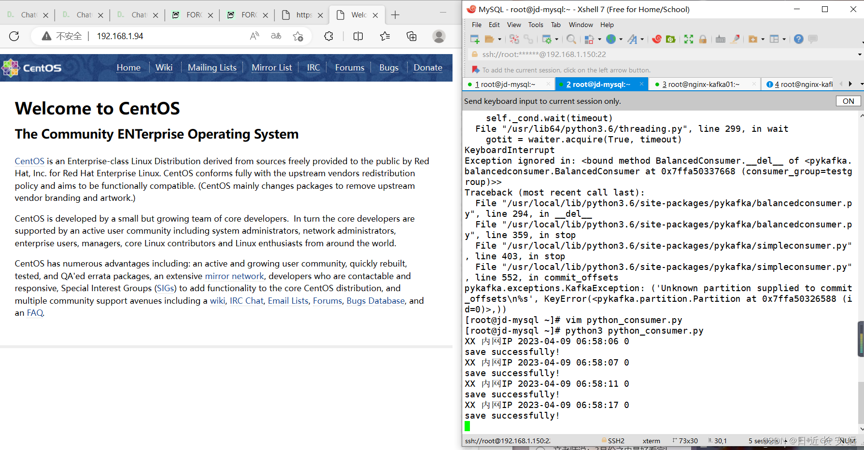Screen dimensions: 864x450
Task: Click the Layout panes icon in Xshell toolbar
Action: click(x=774, y=39)
